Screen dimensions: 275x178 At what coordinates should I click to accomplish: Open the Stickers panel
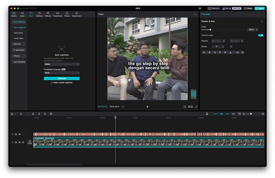click(39, 14)
